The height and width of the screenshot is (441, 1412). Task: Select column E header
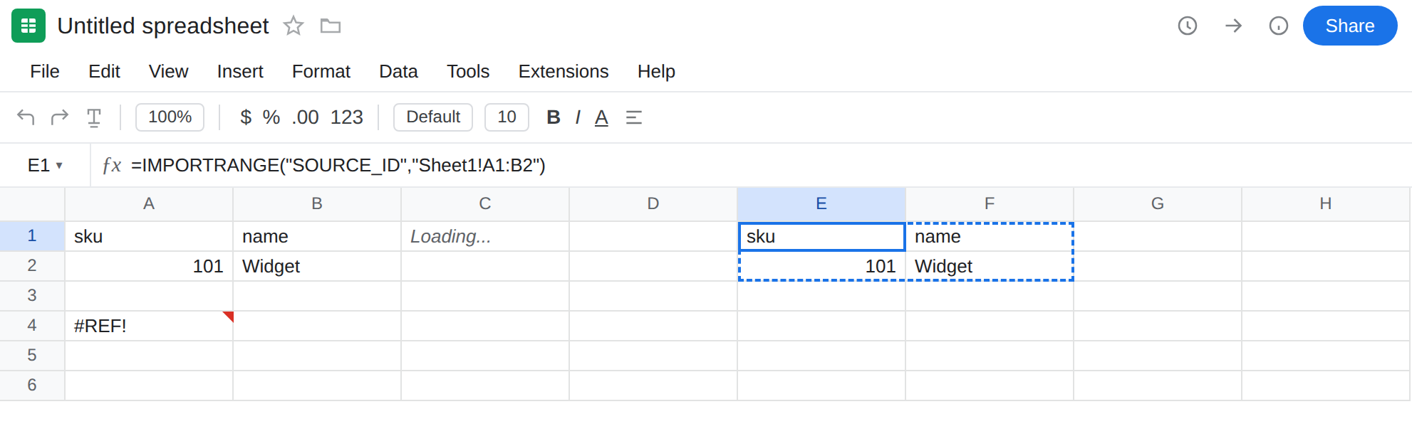[821, 204]
